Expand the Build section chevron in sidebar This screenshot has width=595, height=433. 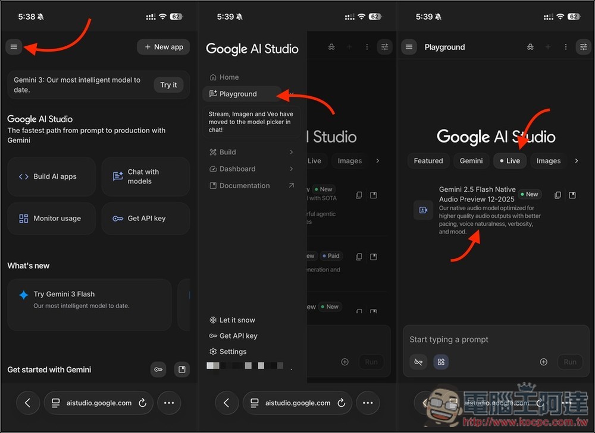pos(291,152)
